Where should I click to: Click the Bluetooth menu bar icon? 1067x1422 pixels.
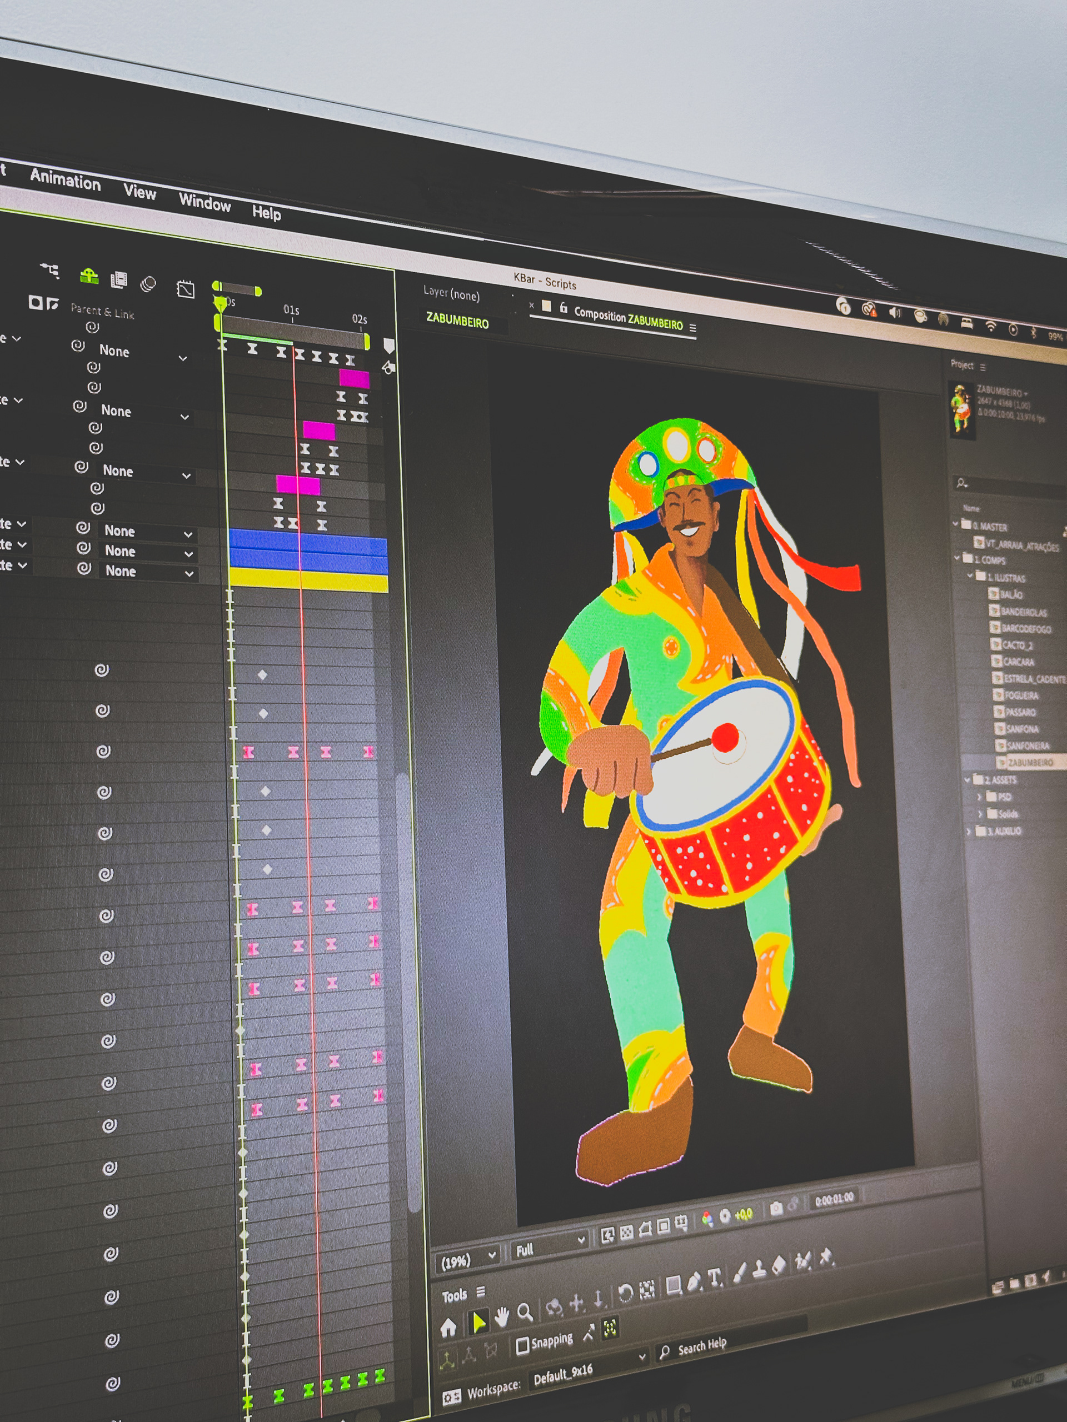(x=1034, y=332)
